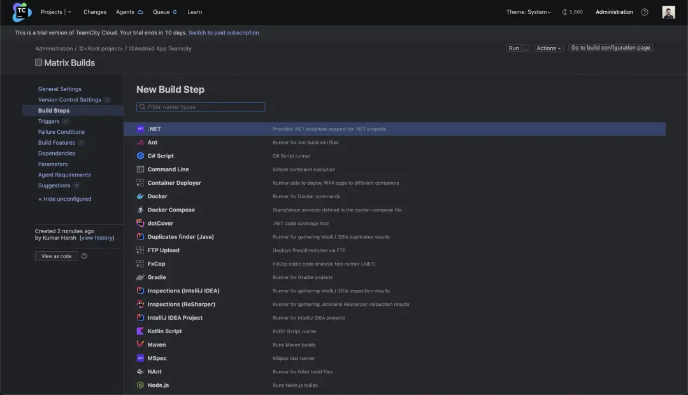Open the Agents menu
This screenshot has height=395, width=688.
coord(129,12)
